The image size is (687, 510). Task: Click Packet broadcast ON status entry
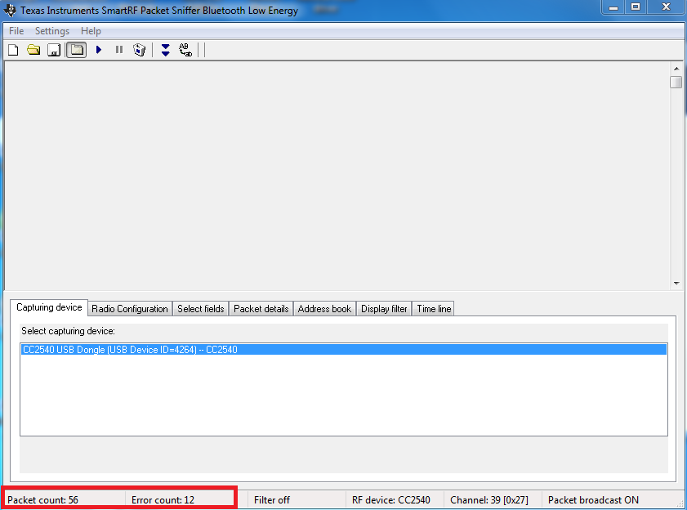[x=593, y=500]
